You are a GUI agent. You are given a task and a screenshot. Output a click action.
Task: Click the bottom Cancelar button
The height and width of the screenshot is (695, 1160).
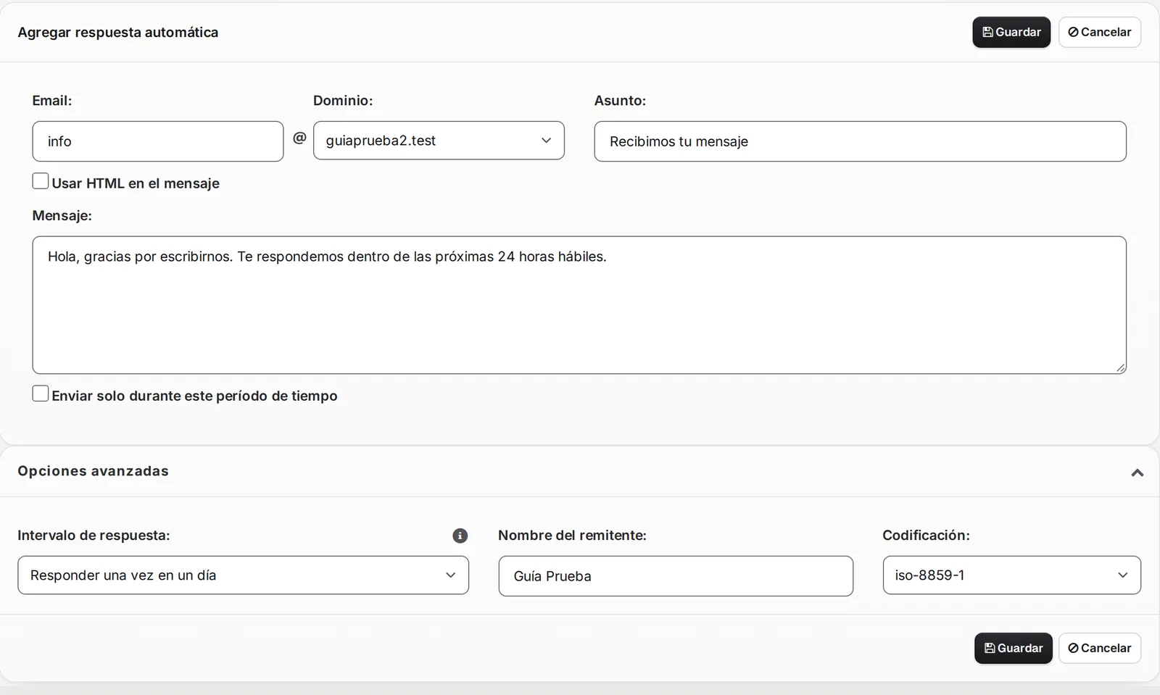1099,648
